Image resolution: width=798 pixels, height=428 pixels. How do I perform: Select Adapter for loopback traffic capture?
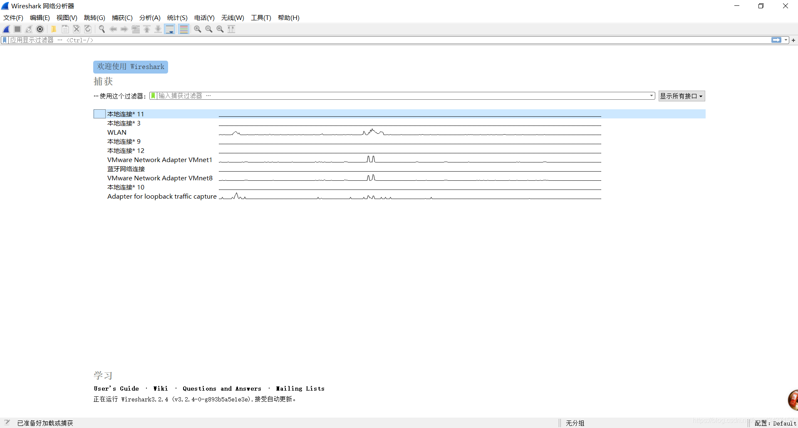pos(399,196)
